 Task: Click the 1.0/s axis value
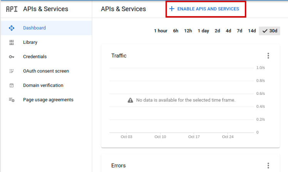tap(261, 68)
